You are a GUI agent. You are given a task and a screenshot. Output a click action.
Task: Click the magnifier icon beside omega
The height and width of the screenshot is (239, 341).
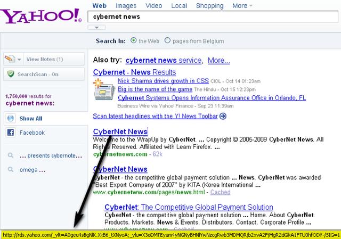coord(11,169)
